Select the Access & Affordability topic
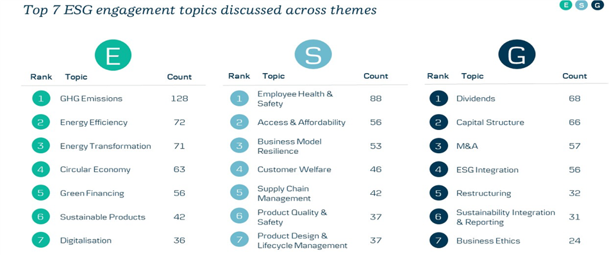The height and width of the screenshot is (255, 609). (x=301, y=122)
